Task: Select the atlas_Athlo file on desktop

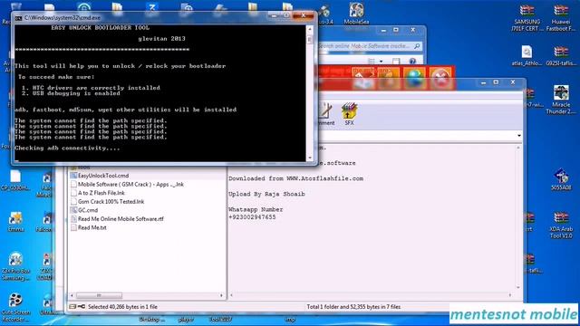Action: (527, 56)
